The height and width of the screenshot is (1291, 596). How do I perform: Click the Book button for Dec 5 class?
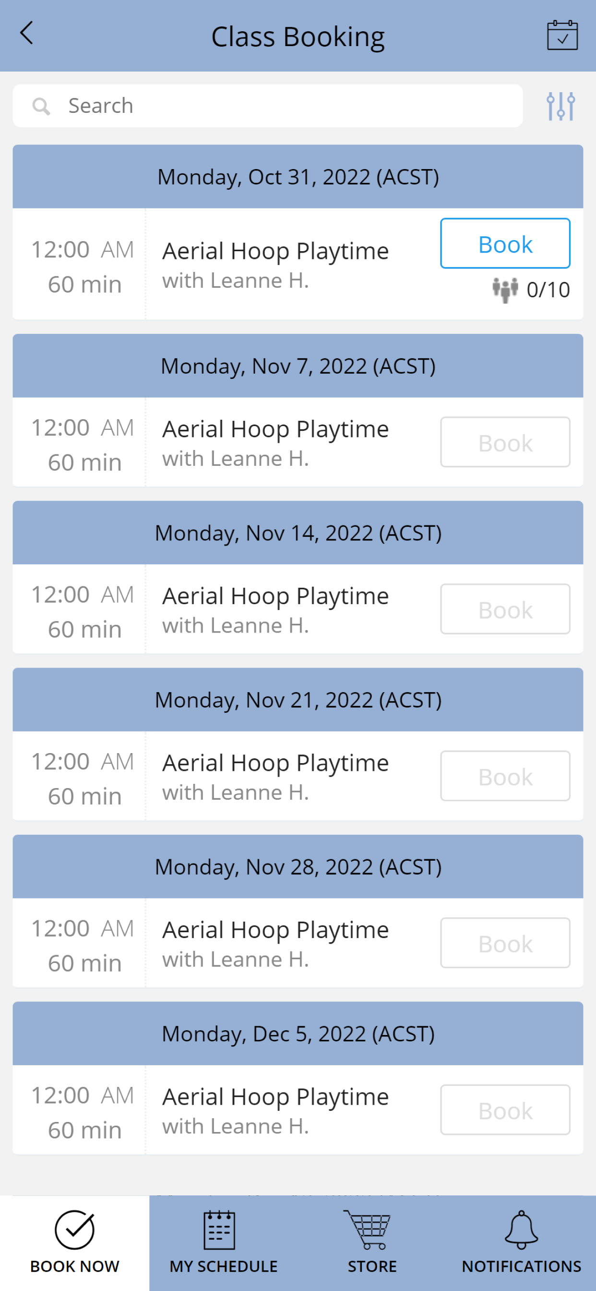505,1109
